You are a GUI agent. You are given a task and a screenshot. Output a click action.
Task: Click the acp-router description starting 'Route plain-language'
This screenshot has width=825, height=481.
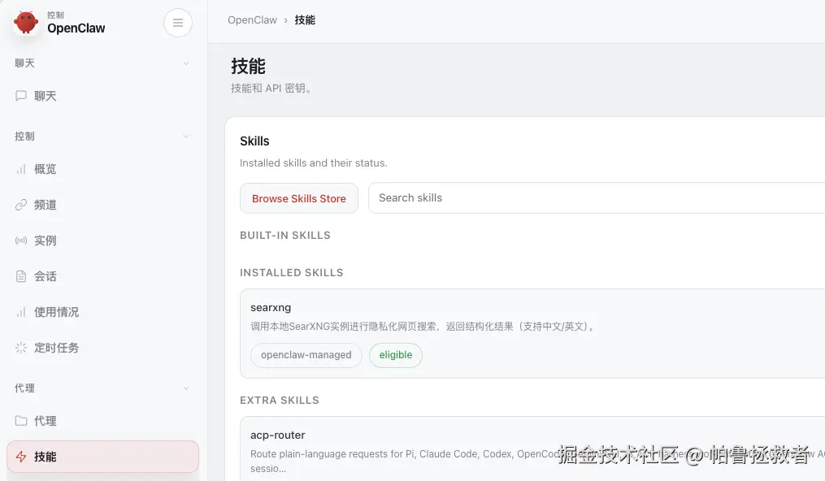(538, 461)
